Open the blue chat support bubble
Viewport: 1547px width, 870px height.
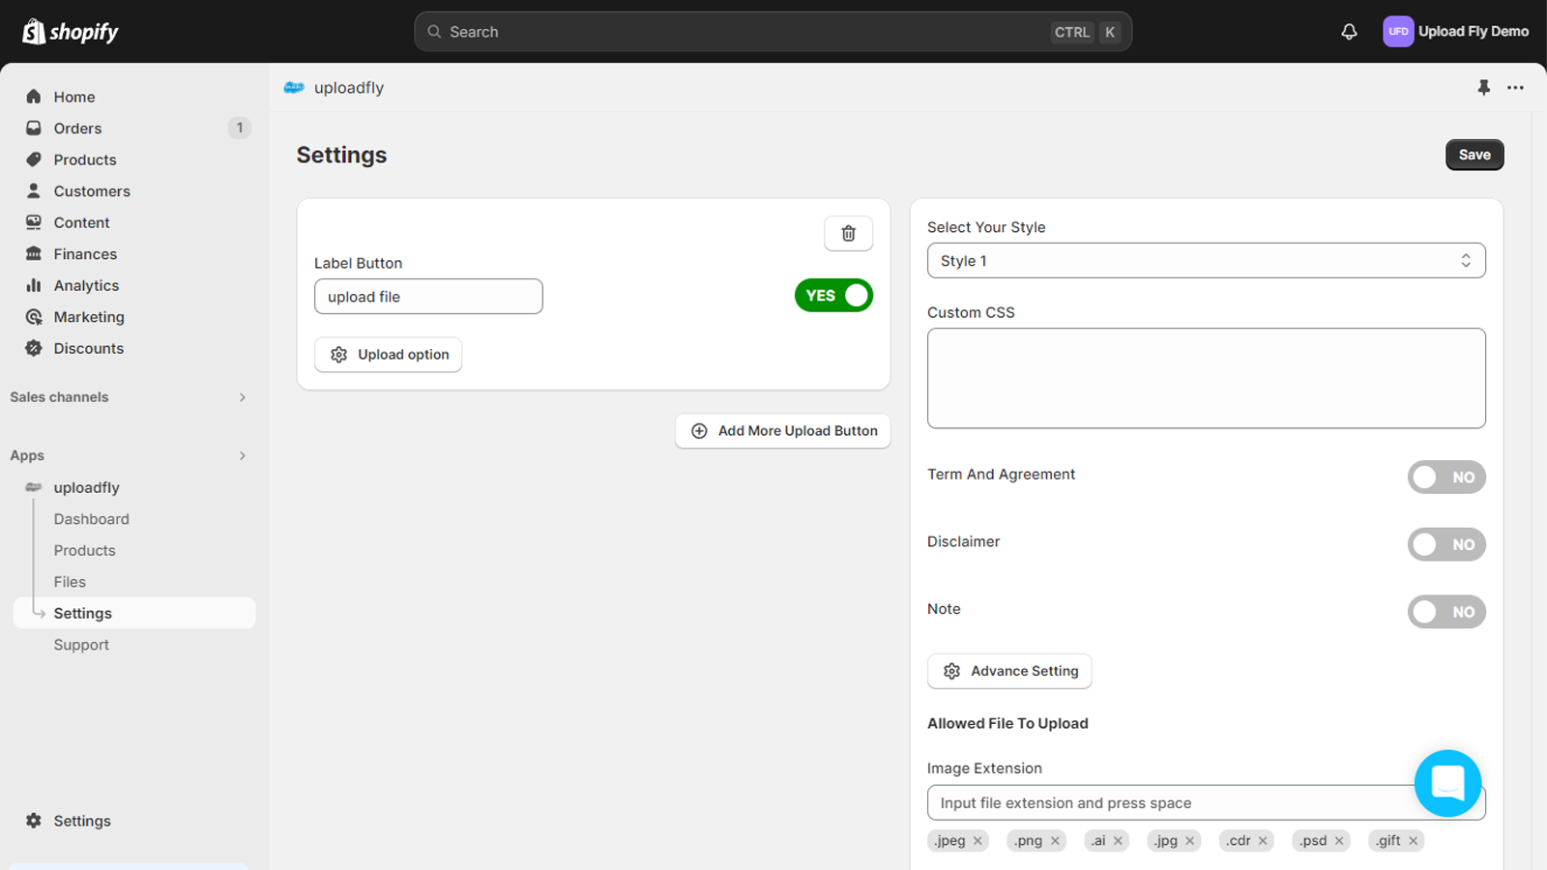1446,783
